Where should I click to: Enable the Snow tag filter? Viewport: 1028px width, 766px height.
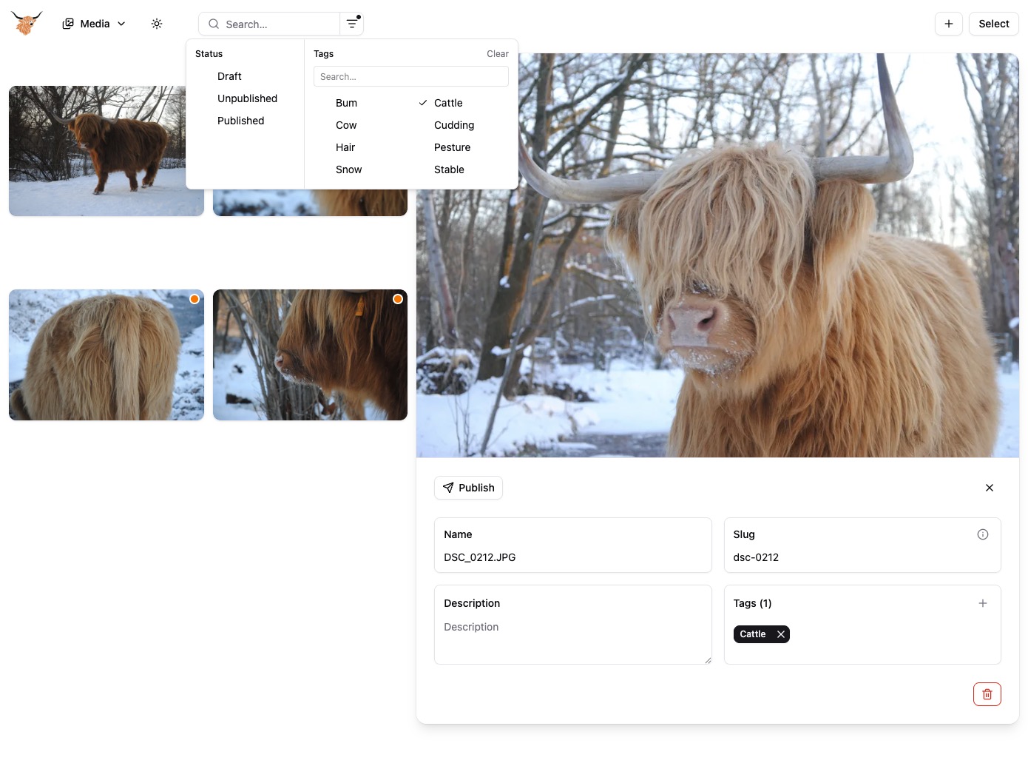(x=348, y=169)
